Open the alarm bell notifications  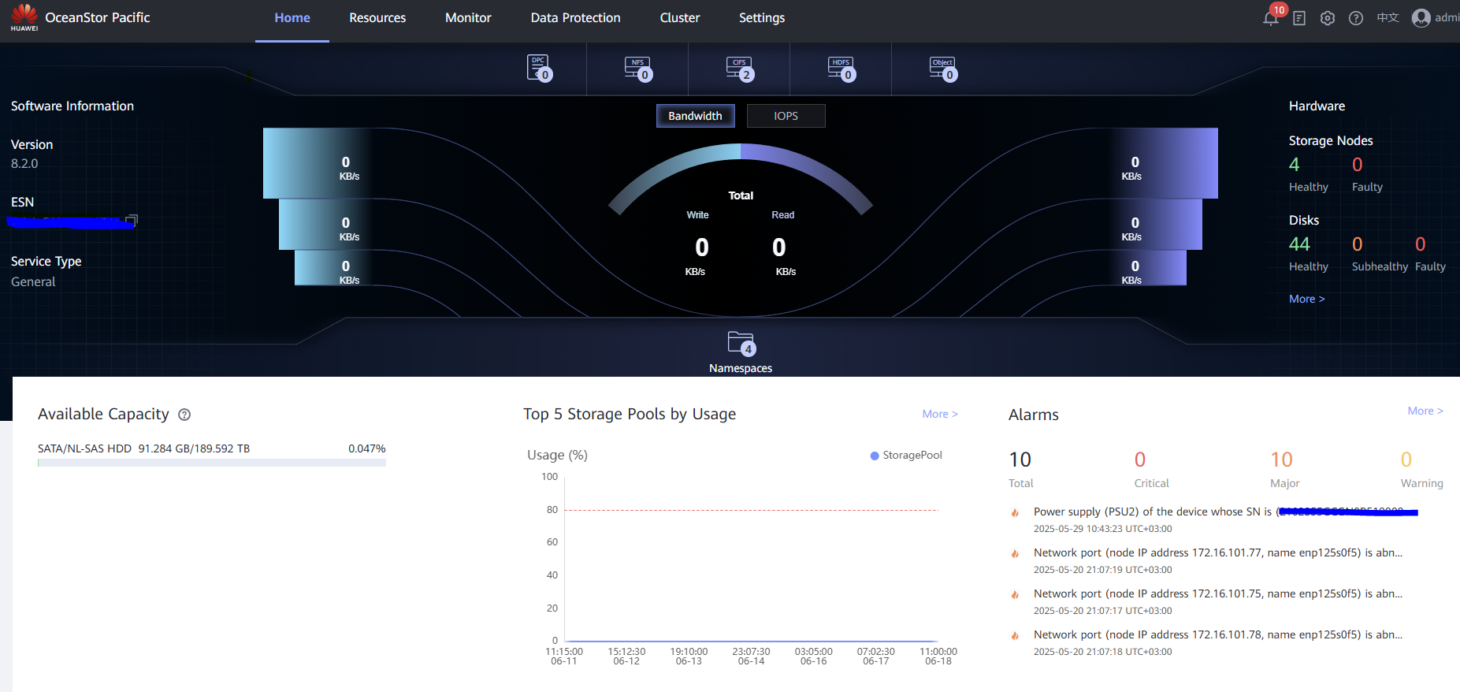(x=1271, y=17)
